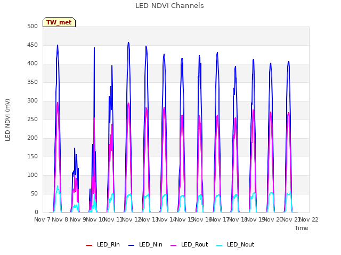Screen dimensions: 341x255
Task: Click the Nov 7 x-axis tick label
Action: coord(43,219)
